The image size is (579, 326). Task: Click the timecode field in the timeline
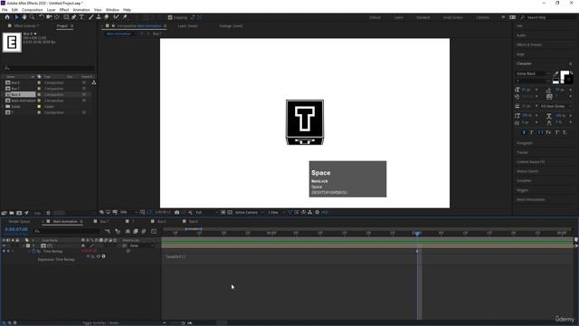pyautogui.click(x=16, y=229)
